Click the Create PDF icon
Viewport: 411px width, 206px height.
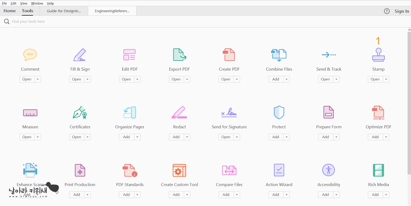(229, 55)
